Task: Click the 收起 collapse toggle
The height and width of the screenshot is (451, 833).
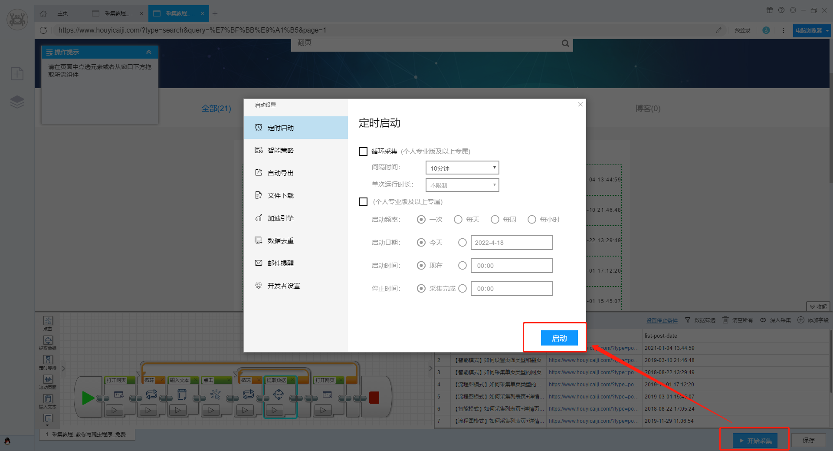Action: 818,306
